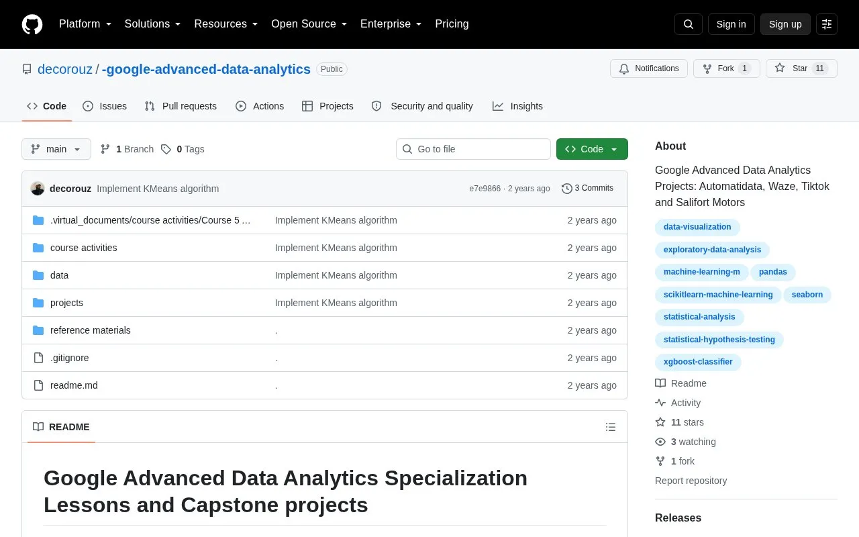This screenshot has width=859, height=537.
Task: Open the Pricing page
Action: coord(452,24)
